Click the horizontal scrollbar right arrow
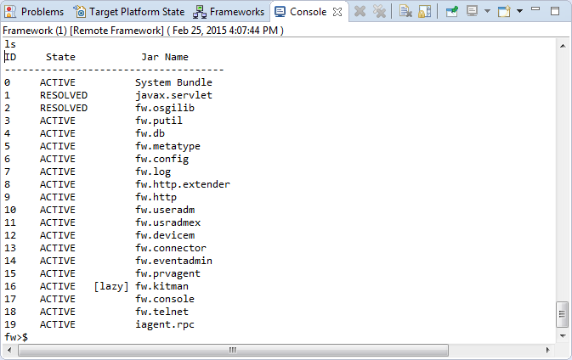 click(x=547, y=350)
